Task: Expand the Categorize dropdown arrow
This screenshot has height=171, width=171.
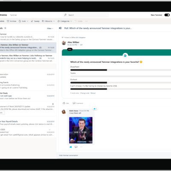Action: click(71, 21)
